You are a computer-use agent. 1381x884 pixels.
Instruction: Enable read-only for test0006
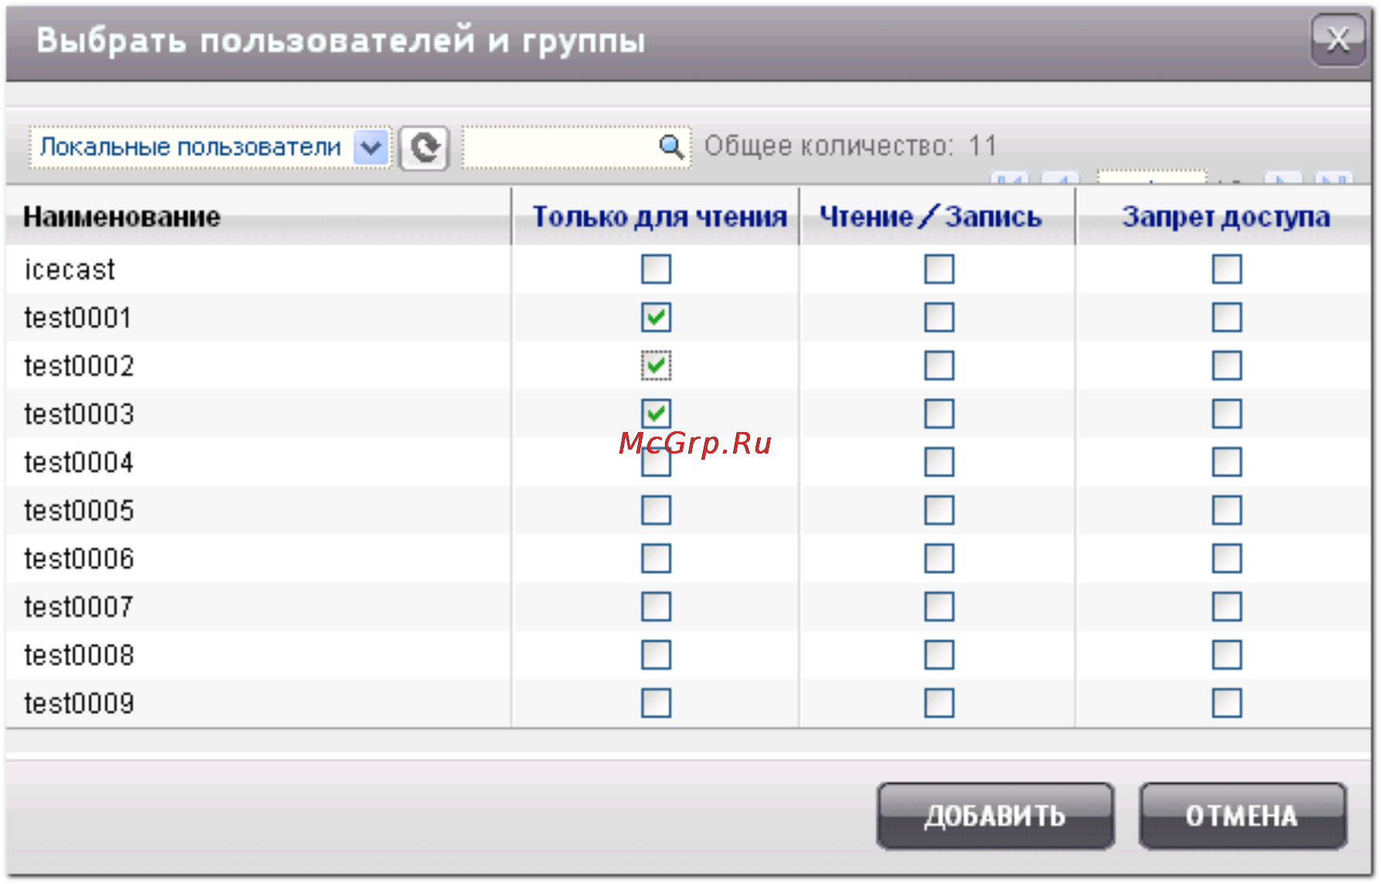click(x=656, y=559)
